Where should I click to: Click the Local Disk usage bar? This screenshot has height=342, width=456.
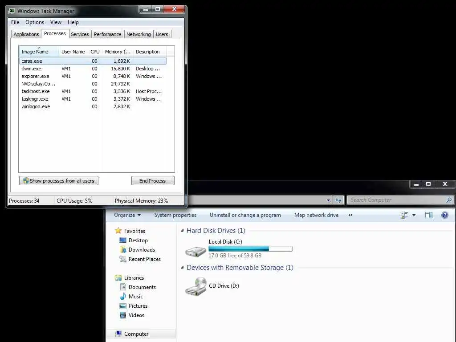click(250, 248)
